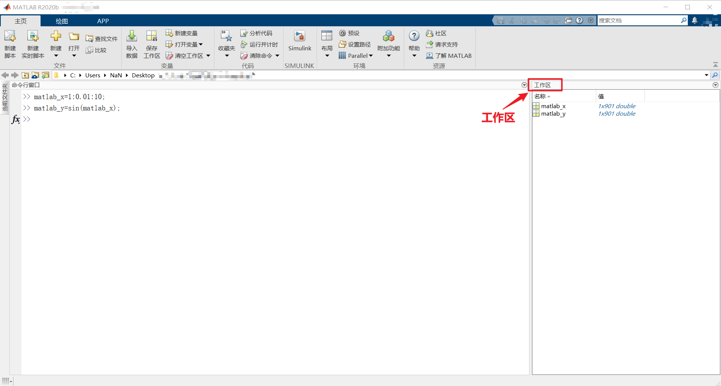Go forward with the address bar forward arrow

(x=15, y=75)
